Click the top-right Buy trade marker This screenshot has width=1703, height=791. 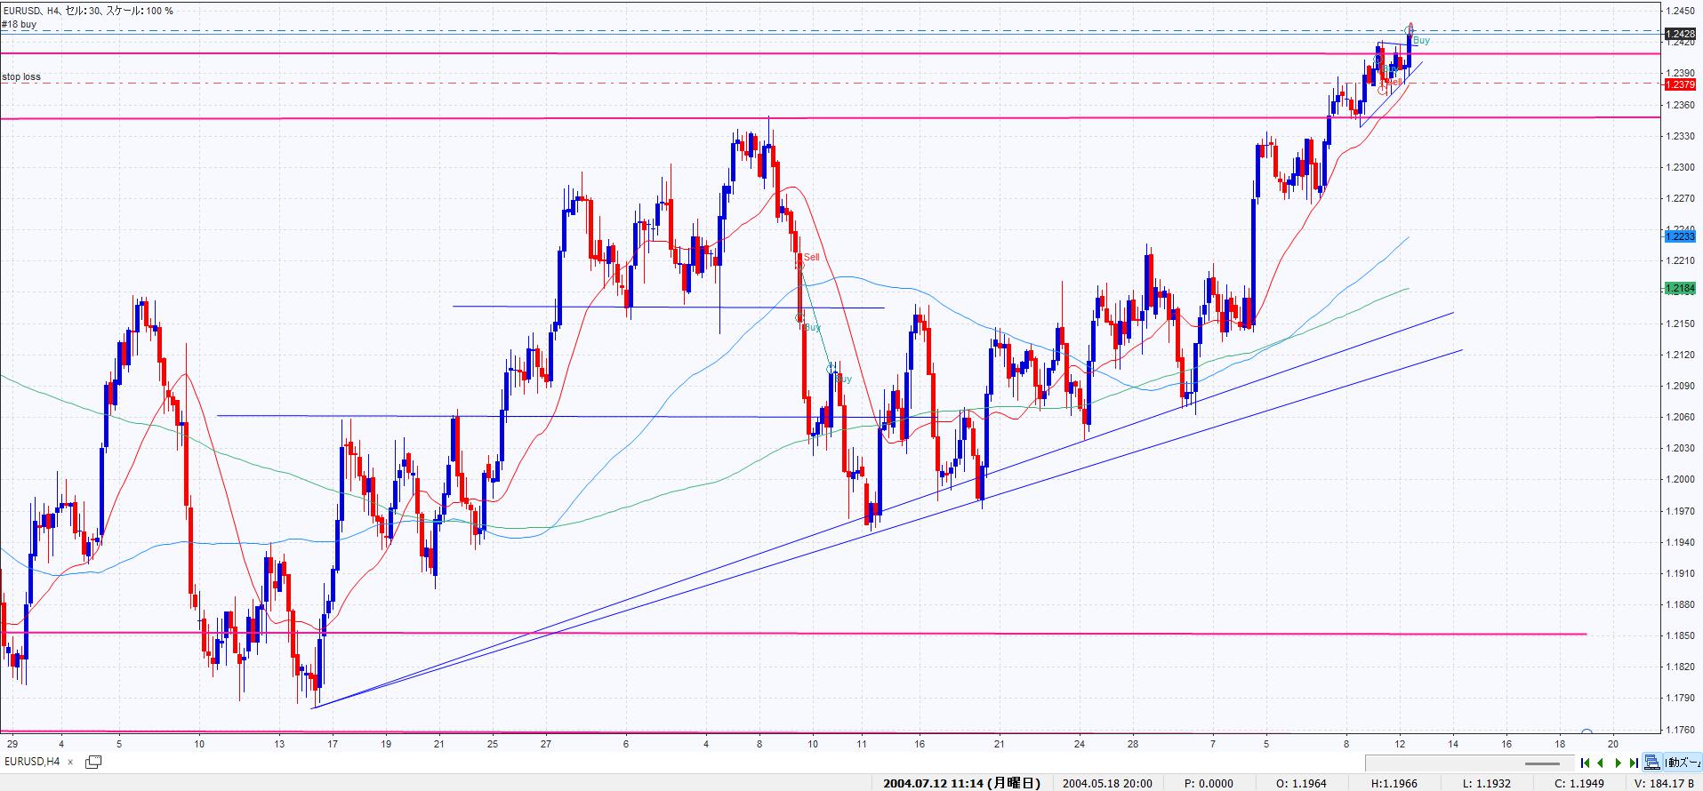tap(1421, 41)
